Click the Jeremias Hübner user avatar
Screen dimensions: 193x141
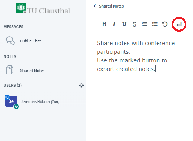pyautogui.click(x=11, y=101)
